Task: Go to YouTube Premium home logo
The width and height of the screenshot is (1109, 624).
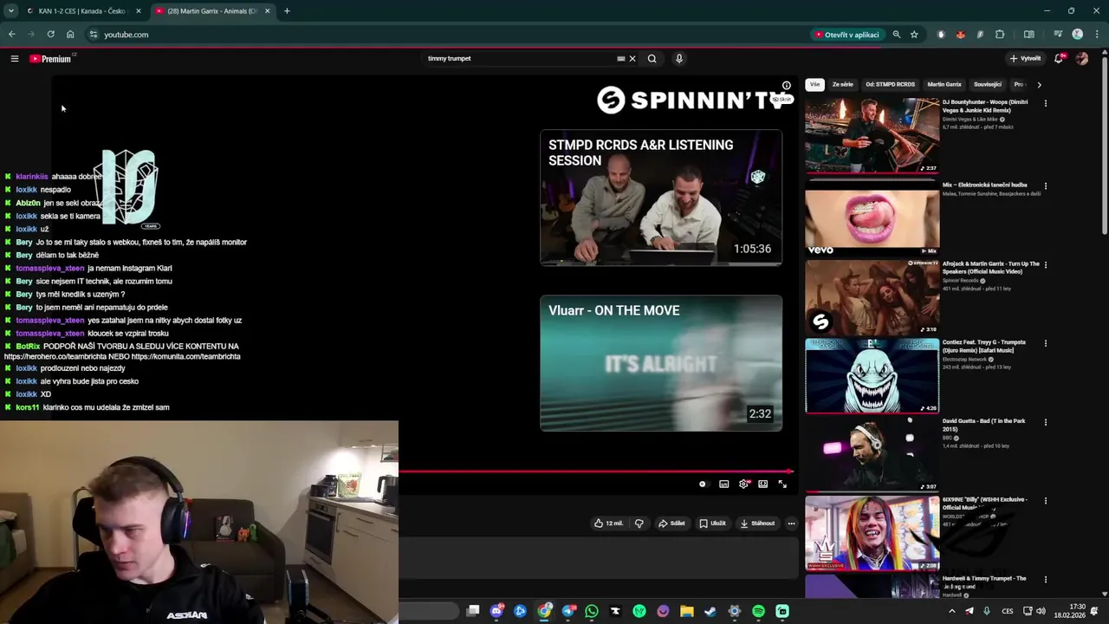Action: [52, 59]
